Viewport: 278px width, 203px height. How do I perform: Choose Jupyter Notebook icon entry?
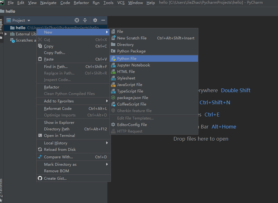pyautogui.click(x=154, y=65)
